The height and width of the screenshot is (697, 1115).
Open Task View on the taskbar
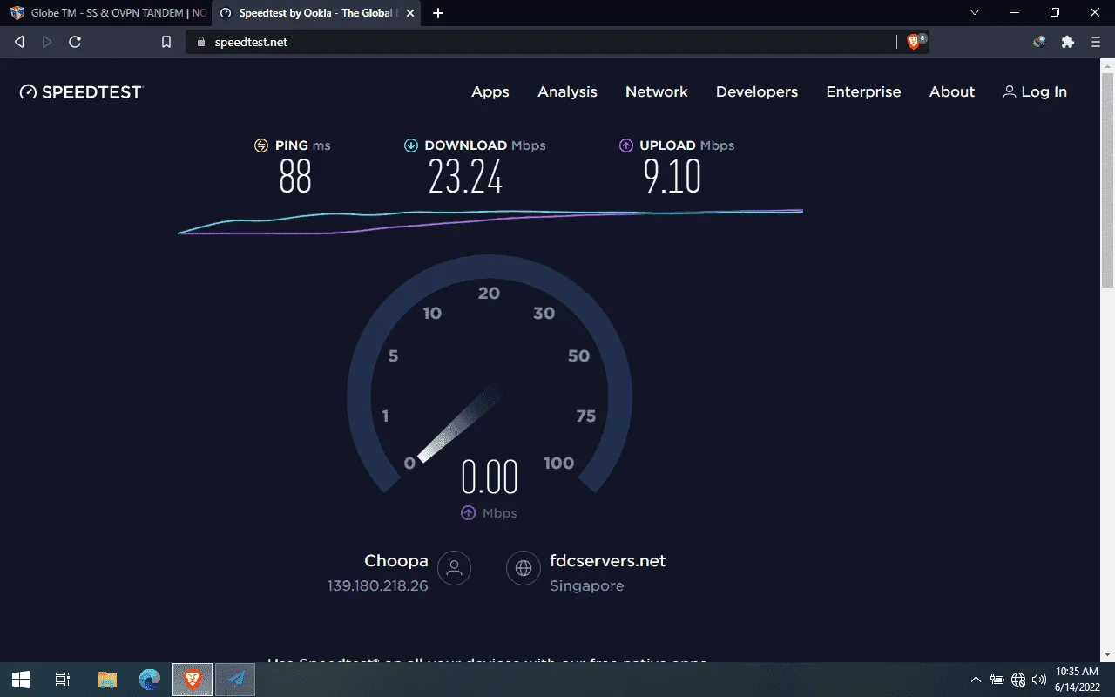pos(62,680)
